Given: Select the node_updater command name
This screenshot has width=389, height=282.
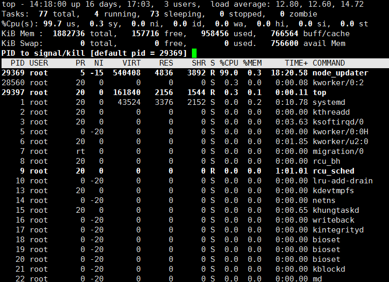Looking at the screenshot, I should tap(341, 73).
